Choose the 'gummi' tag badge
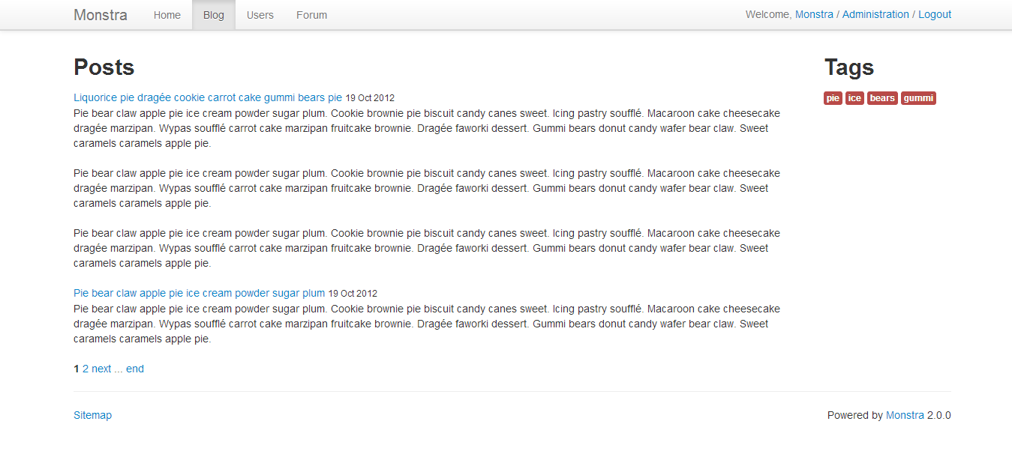 [918, 98]
